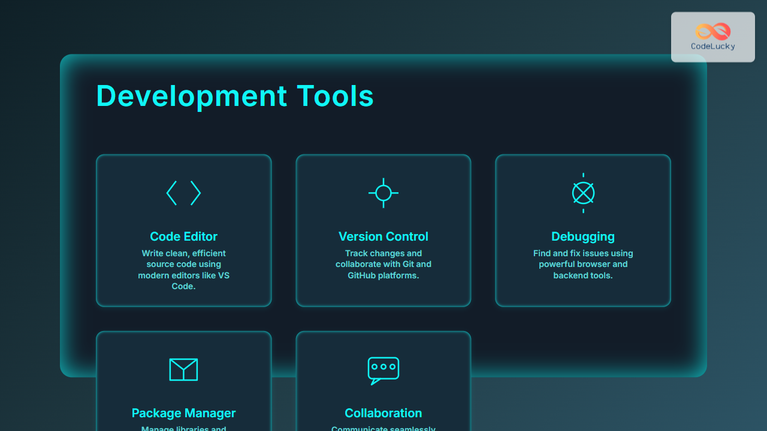Click the description mentioning Git and GitHub

tap(383, 264)
